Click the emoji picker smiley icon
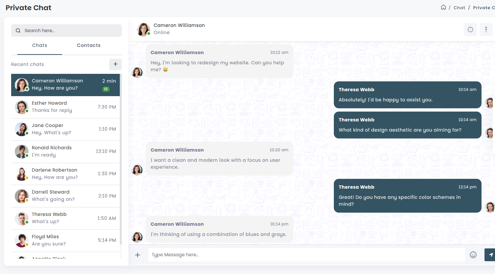 [x=473, y=255]
